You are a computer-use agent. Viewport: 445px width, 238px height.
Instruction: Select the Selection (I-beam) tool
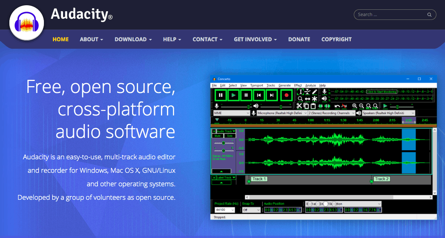coord(300,92)
